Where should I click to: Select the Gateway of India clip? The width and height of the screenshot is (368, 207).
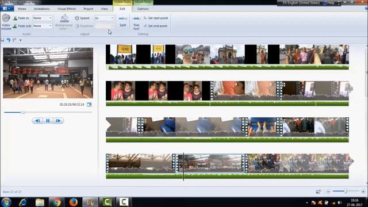point(228,55)
